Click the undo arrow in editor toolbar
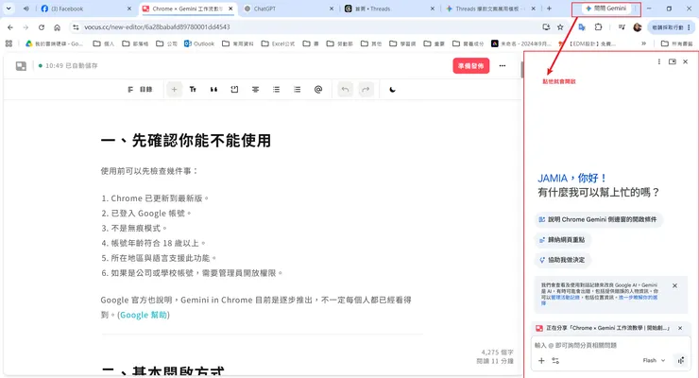The height and width of the screenshot is (378, 699). coord(345,90)
